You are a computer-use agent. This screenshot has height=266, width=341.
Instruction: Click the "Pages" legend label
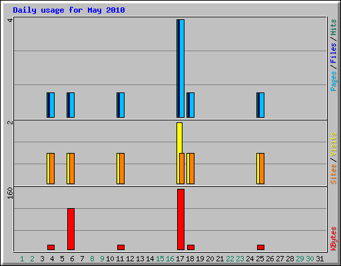[334, 80]
